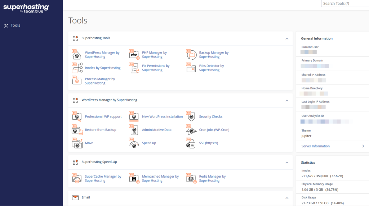Open the Backup Manager folder icon
The width and height of the screenshot is (369, 206).
point(191,55)
